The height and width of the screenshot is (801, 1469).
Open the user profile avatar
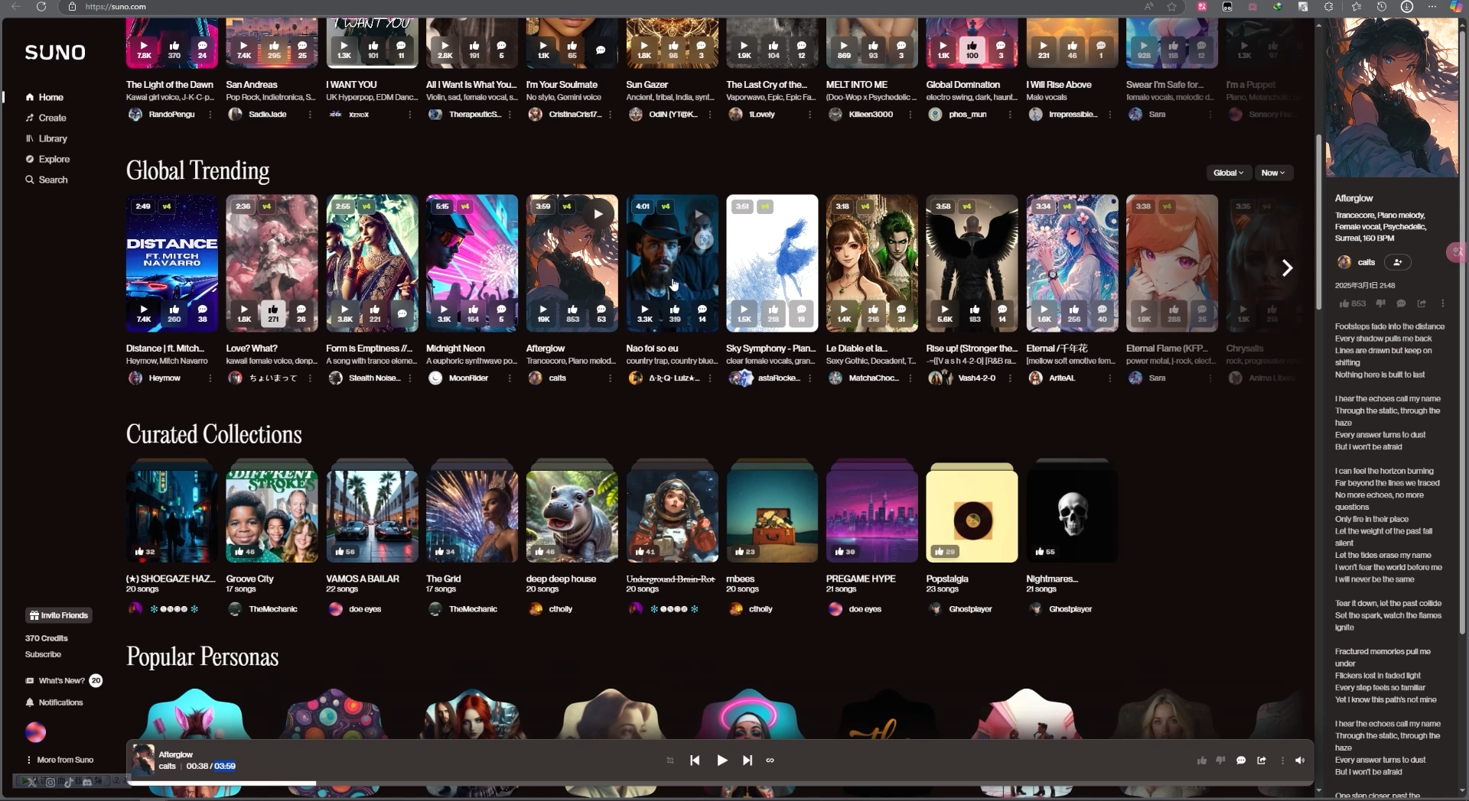tap(36, 732)
